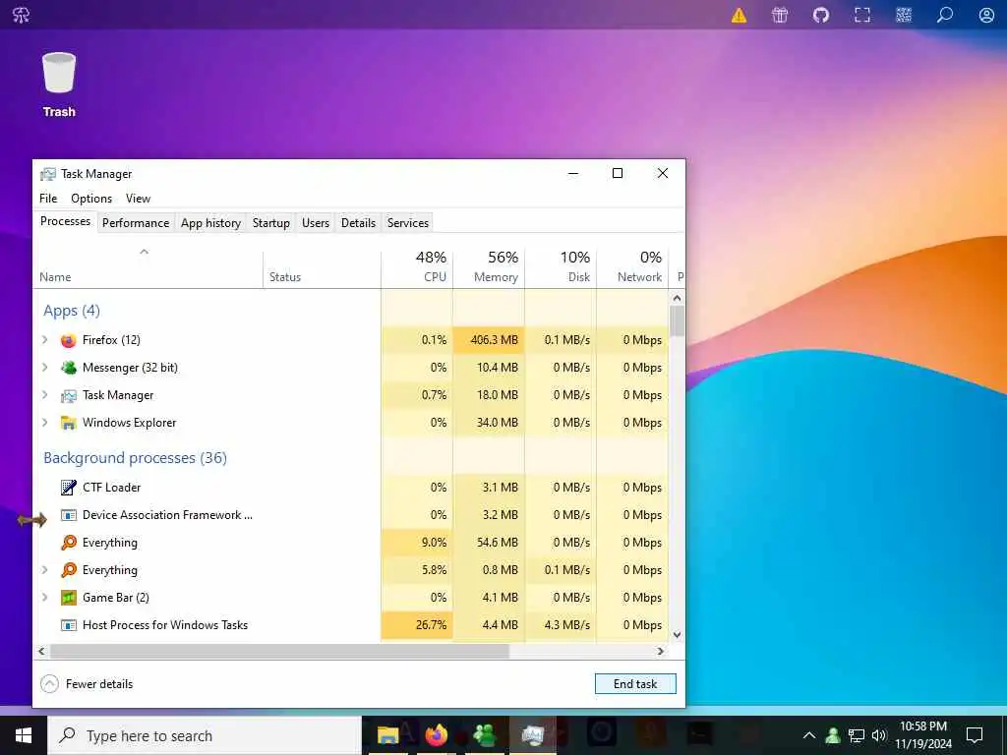
Task: Click the horizontal scrollbar left arrow
Action: point(41,651)
